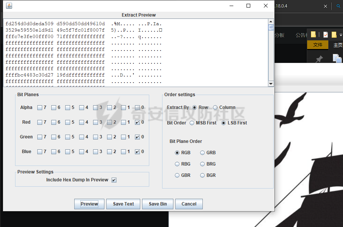343x227 pixels.
Task: Click the Preview button
Action: tap(89, 204)
